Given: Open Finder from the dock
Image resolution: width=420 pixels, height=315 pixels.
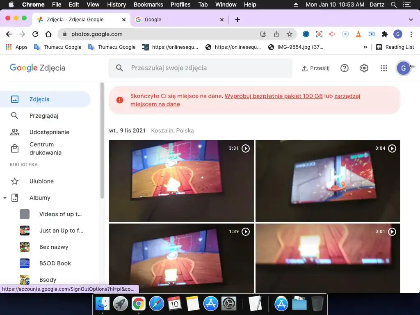Looking at the screenshot, I should coord(103,304).
